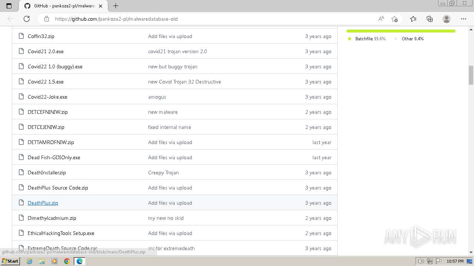Image resolution: width=474 pixels, height=266 pixels.
Task: Click the vertical page scrollbar thumb
Action: pos(471,75)
